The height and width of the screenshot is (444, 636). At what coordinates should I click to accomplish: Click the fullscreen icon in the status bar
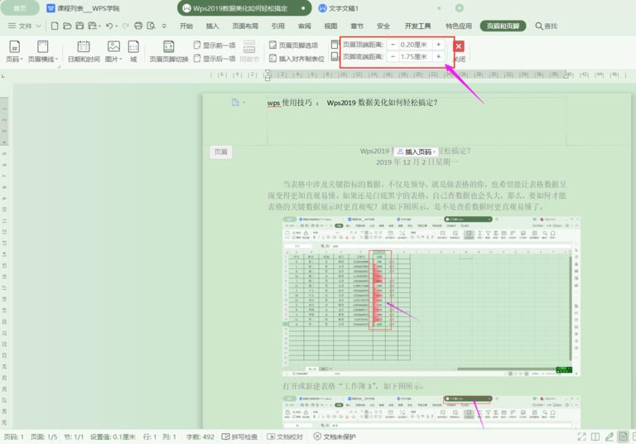click(x=581, y=437)
